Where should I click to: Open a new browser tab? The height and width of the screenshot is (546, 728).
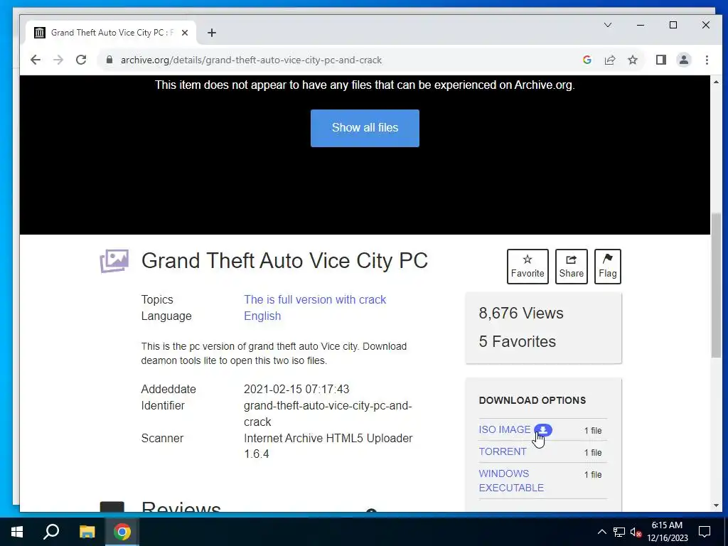point(212,33)
